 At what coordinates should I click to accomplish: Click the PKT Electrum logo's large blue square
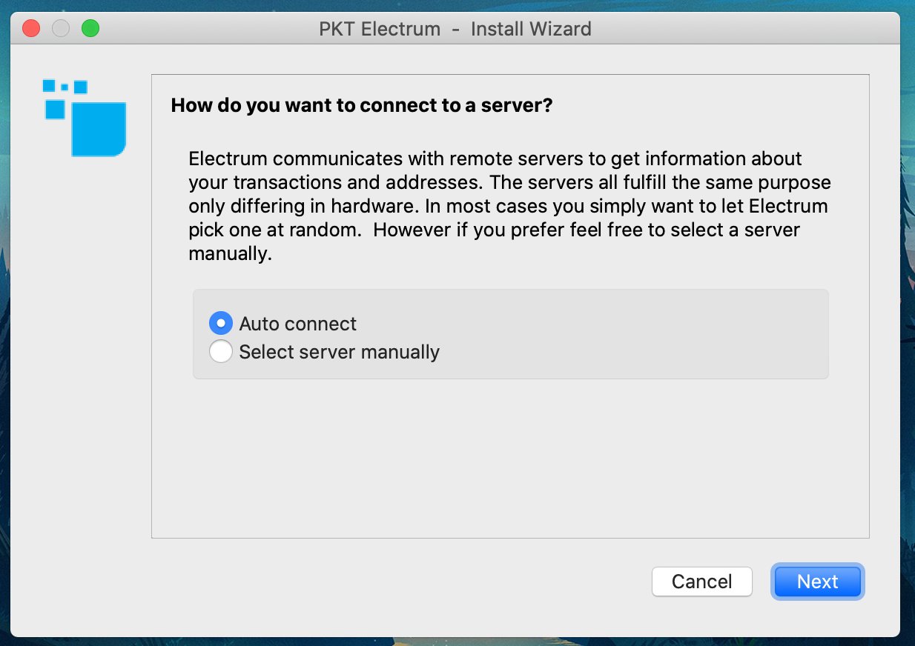click(x=99, y=129)
